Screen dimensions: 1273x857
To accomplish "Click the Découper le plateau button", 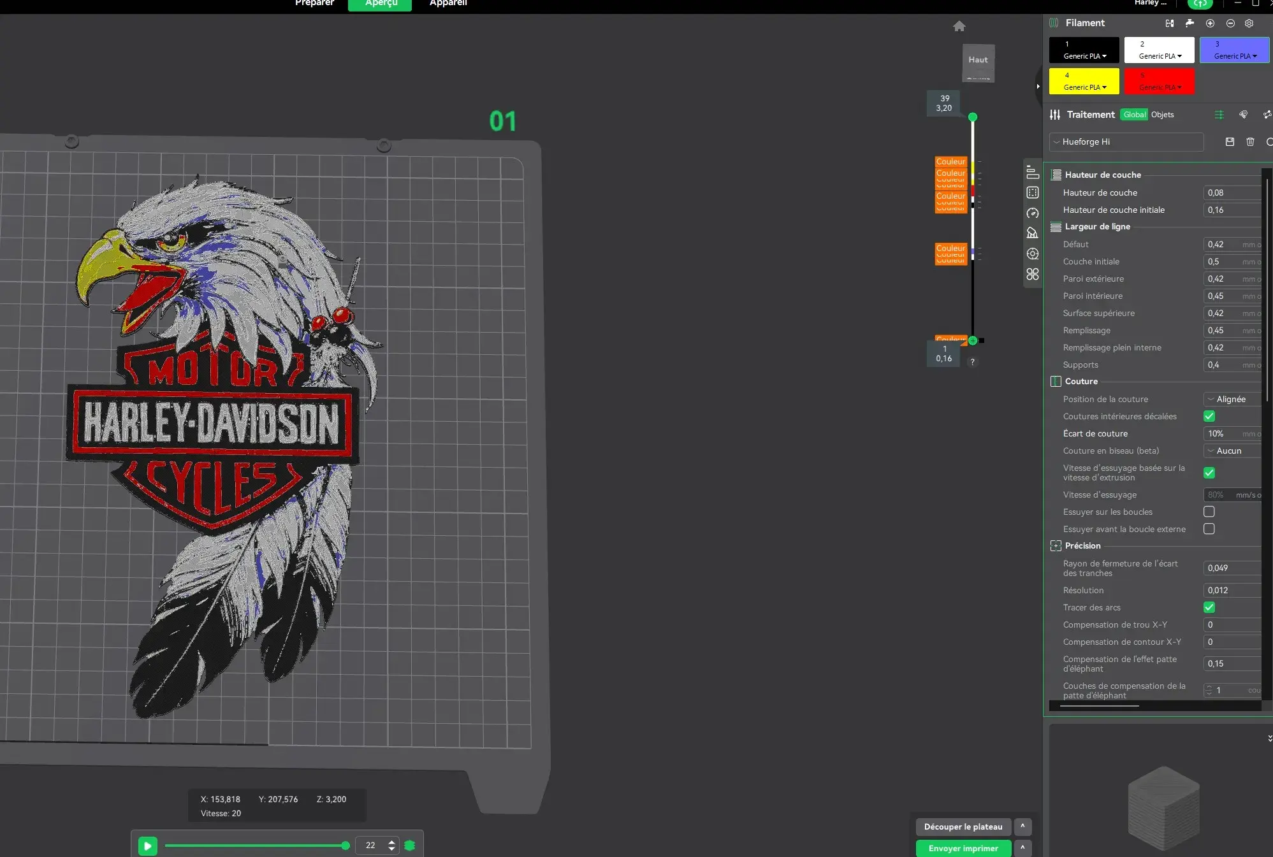I will (x=963, y=826).
